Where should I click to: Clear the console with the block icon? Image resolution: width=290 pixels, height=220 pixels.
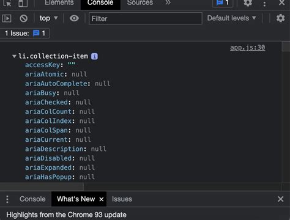click(x=24, y=18)
